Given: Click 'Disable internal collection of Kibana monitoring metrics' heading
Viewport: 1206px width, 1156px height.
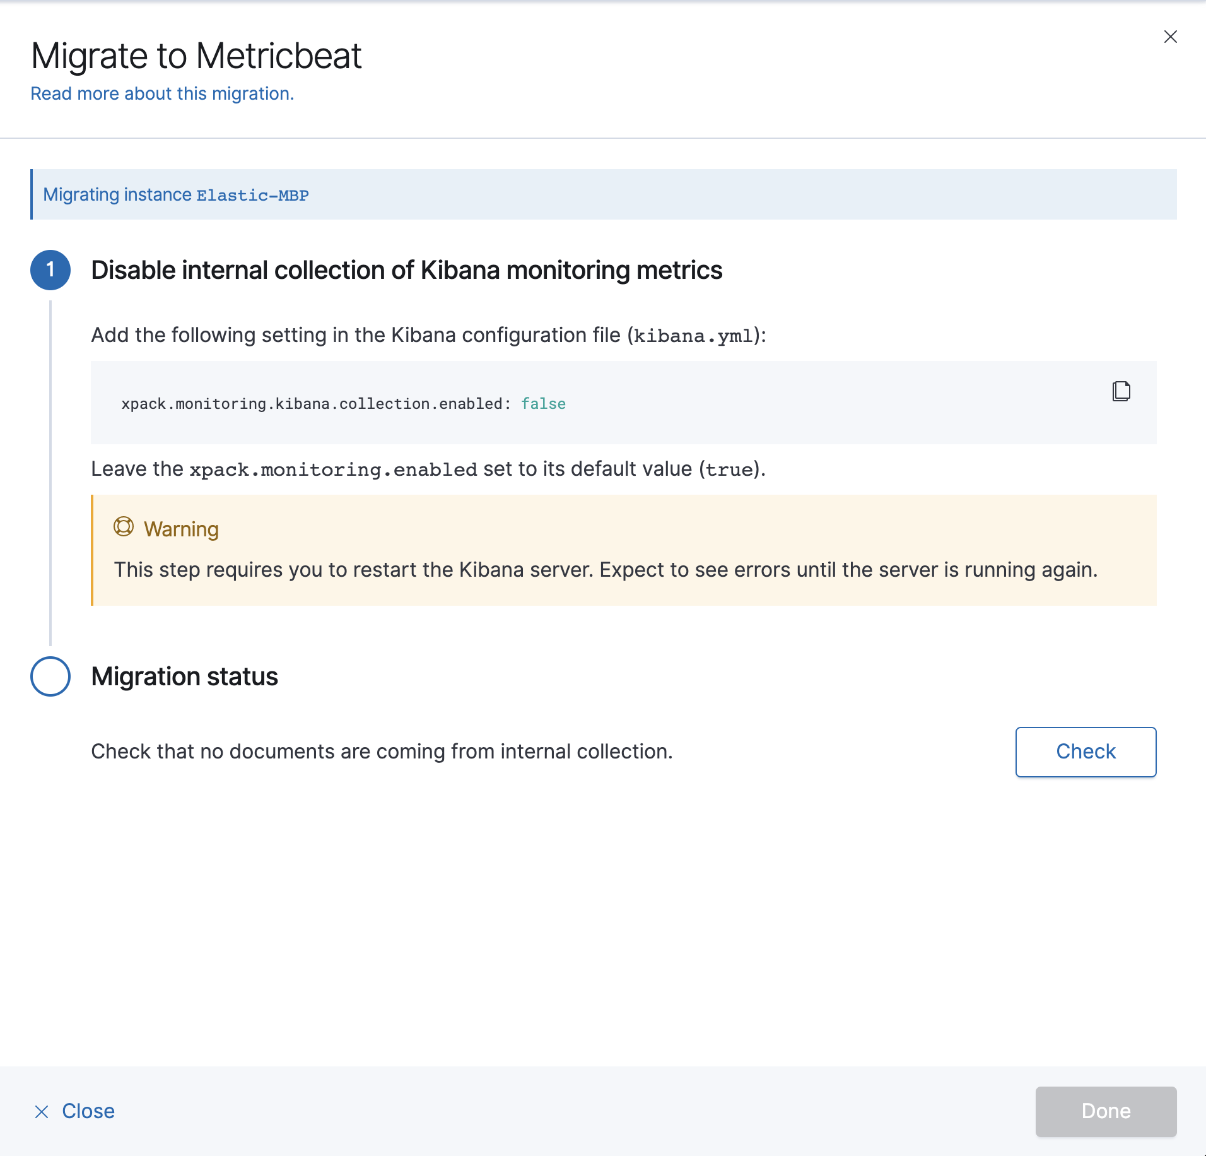Looking at the screenshot, I should 407,270.
